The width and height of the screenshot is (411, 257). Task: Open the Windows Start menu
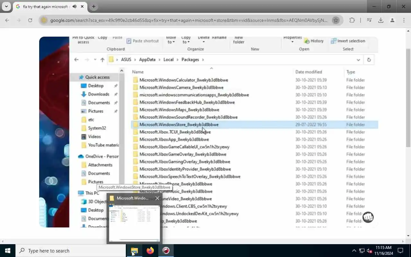pyautogui.click(x=8, y=251)
